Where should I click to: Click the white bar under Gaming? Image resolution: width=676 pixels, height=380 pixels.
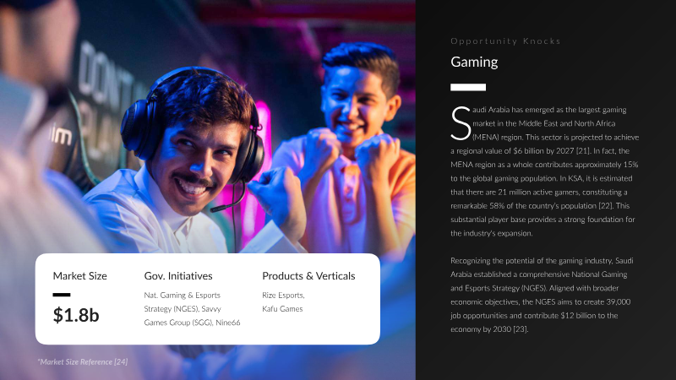(468, 87)
